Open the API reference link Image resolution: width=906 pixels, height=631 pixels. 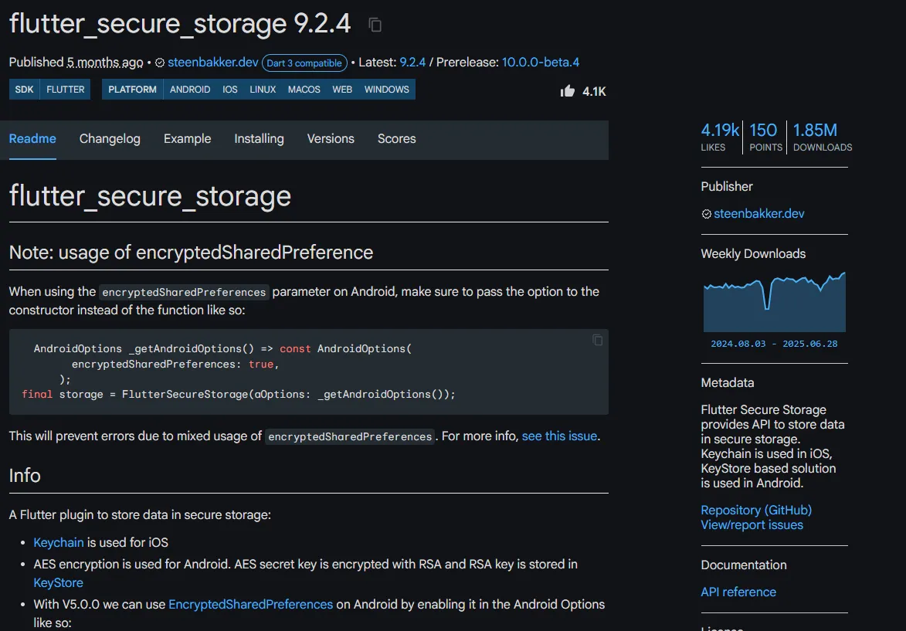tap(738, 592)
